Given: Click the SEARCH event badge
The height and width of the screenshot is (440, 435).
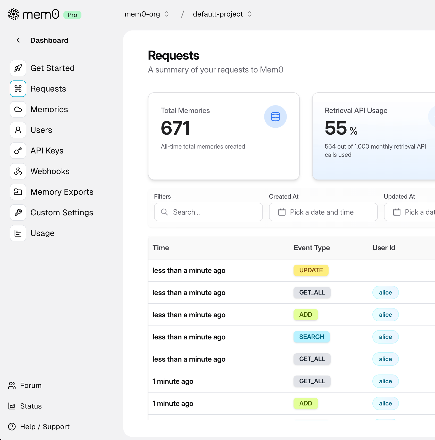Looking at the screenshot, I should [312, 337].
